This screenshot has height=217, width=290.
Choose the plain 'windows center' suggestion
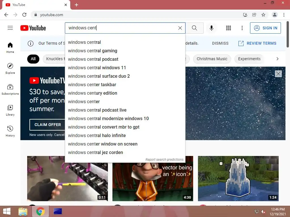[x=125, y=102]
